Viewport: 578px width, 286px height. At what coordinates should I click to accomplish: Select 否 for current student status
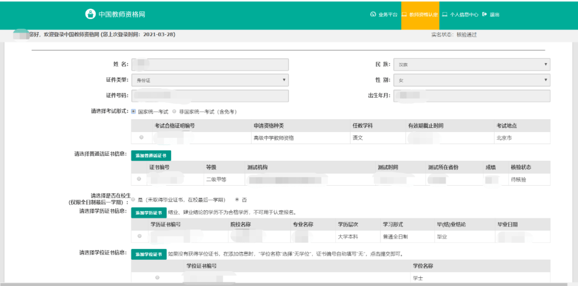(237, 199)
